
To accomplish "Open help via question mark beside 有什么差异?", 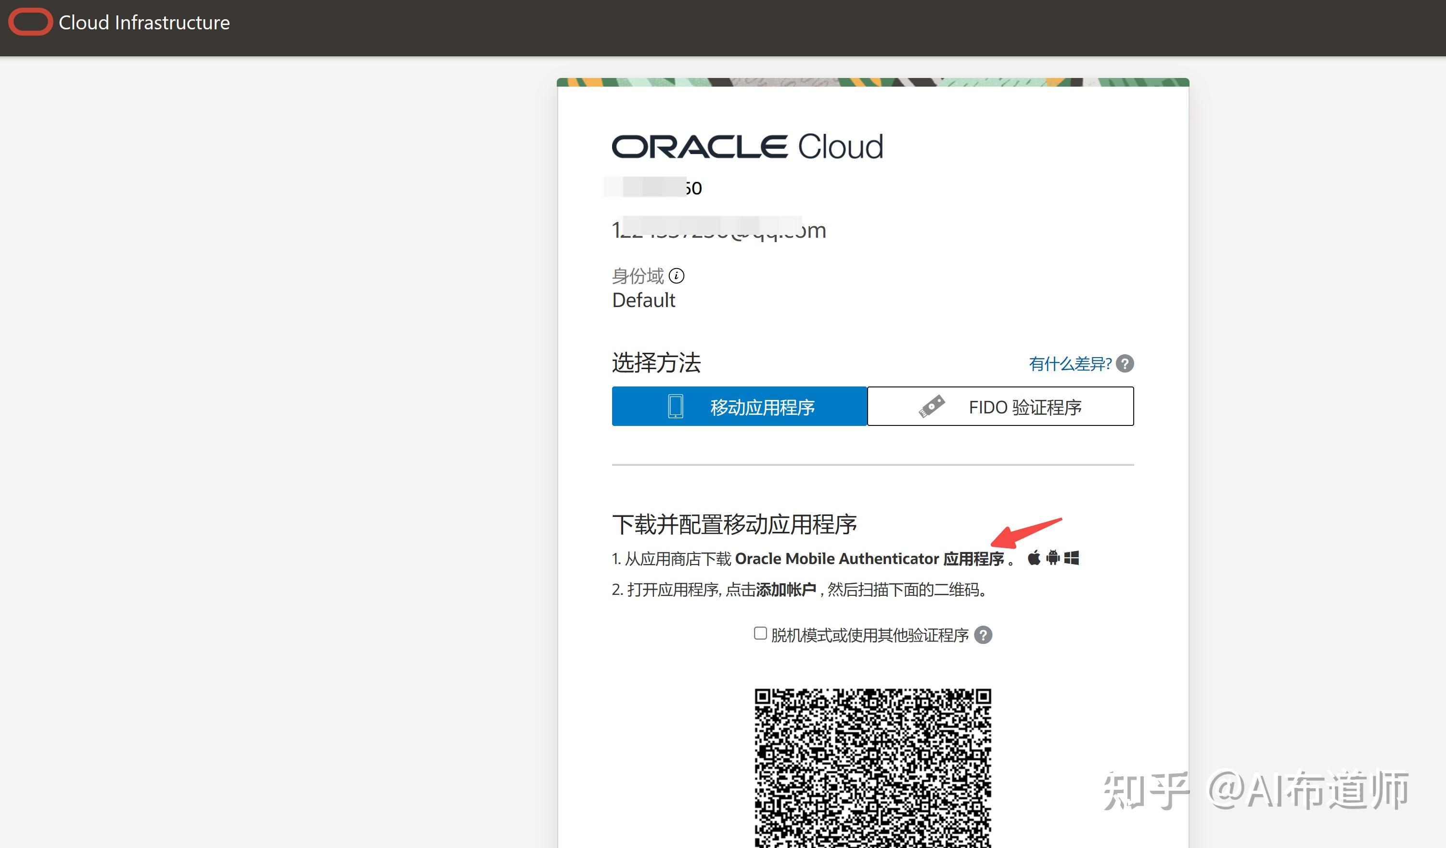I will click(1124, 363).
